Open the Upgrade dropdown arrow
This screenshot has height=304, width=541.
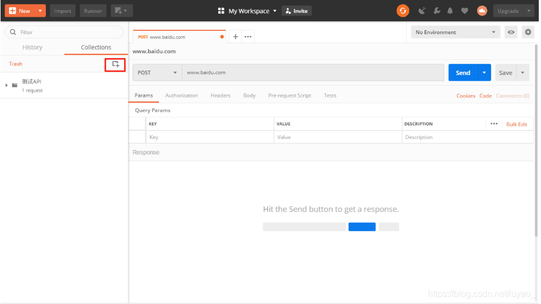(x=529, y=11)
